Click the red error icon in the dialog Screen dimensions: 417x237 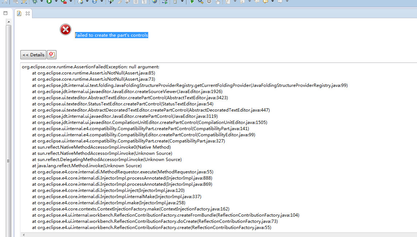[x=66, y=30]
